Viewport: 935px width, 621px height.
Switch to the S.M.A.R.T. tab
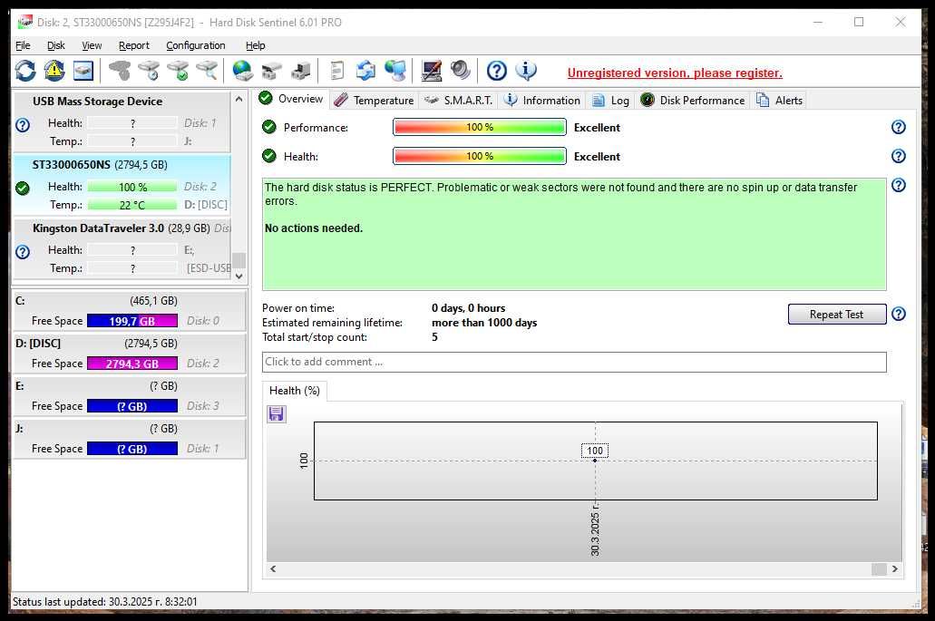point(458,100)
